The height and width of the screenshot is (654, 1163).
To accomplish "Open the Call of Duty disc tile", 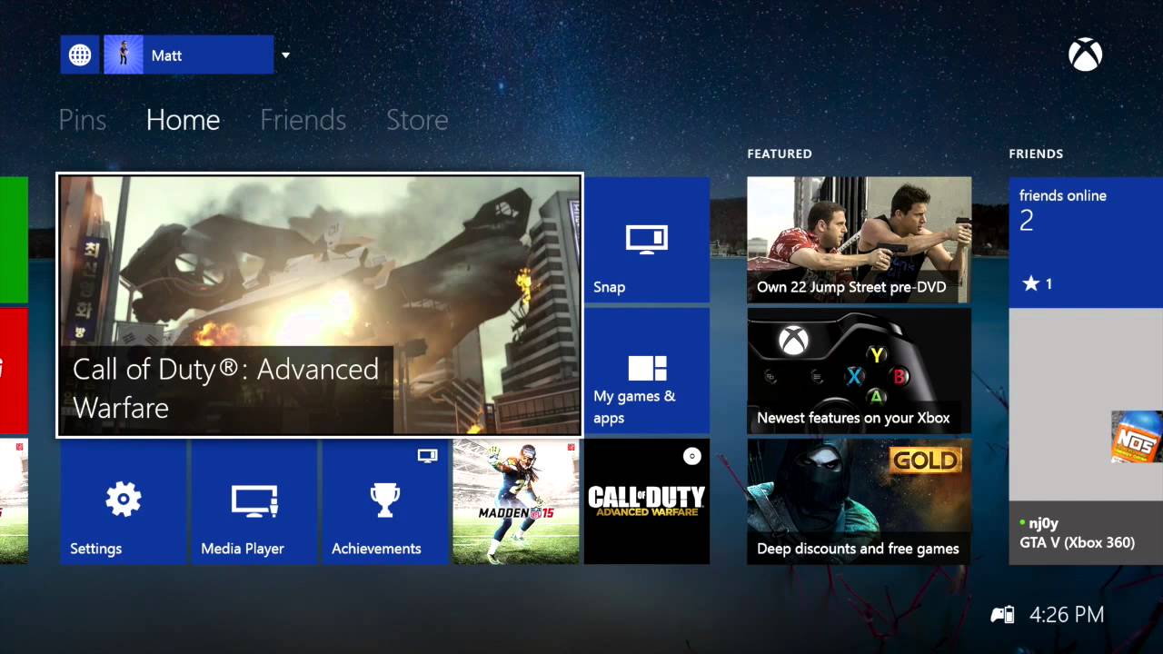I will click(647, 501).
